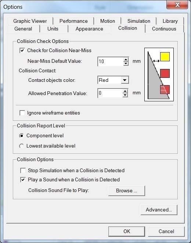Select Component level radio button

click(x=22, y=136)
